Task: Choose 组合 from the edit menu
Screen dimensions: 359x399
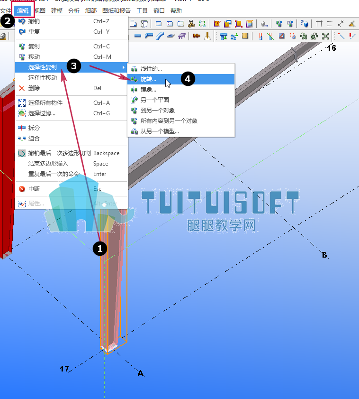Action: [x=72, y=139]
